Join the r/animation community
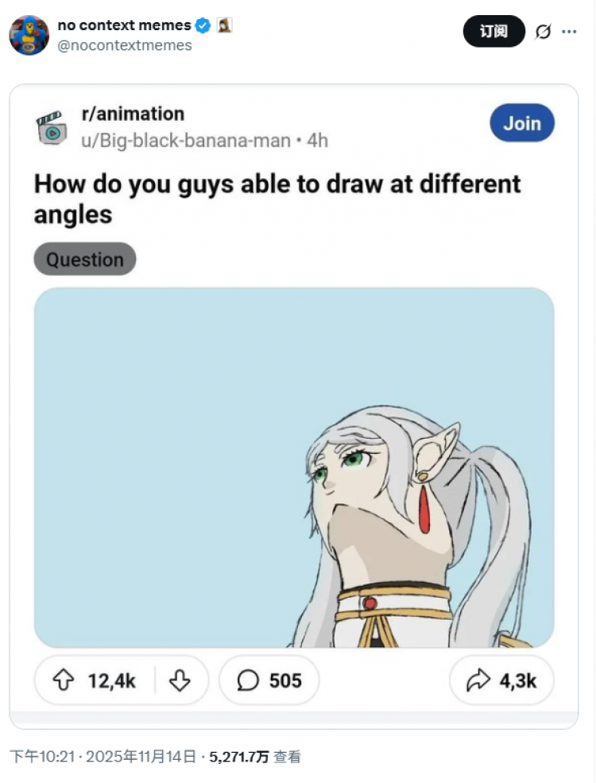596x783 pixels. 522,123
